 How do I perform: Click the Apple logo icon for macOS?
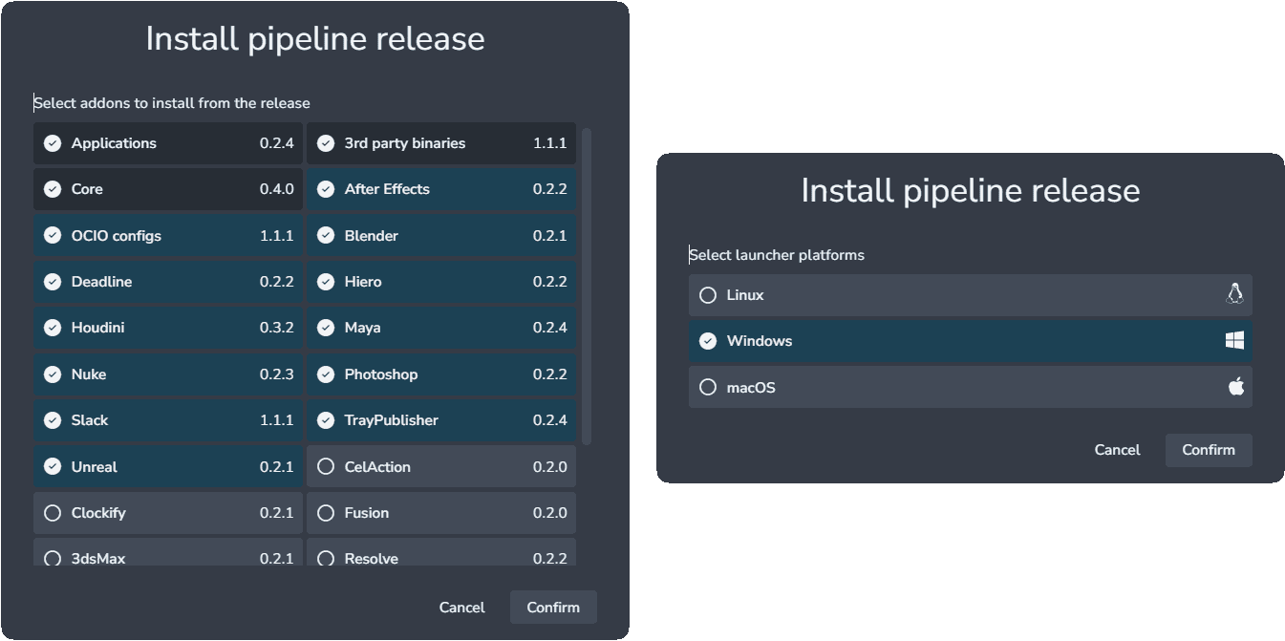[x=1235, y=387]
